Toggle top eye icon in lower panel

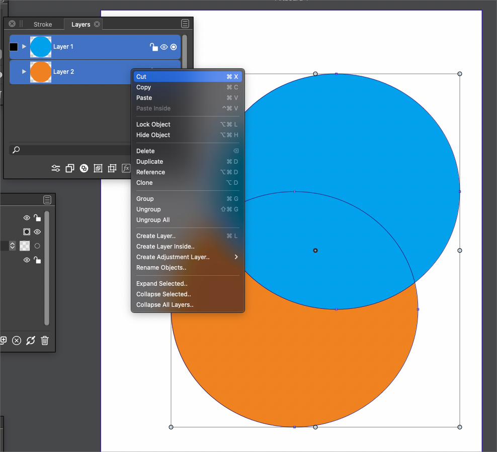pos(27,218)
